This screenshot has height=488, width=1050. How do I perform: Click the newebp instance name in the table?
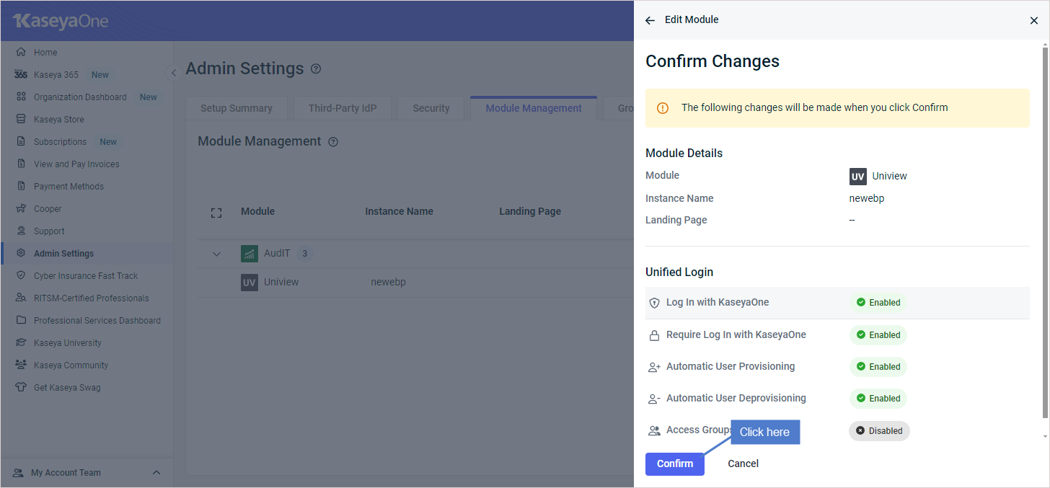click(388, 282)
